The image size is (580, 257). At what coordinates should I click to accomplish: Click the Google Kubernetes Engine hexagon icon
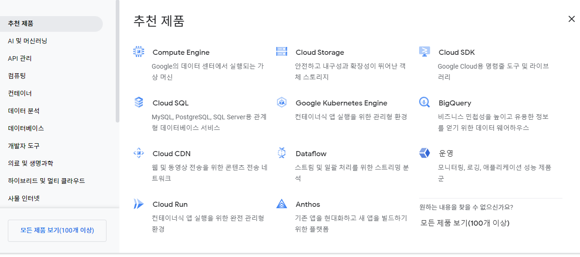point(282,102)
